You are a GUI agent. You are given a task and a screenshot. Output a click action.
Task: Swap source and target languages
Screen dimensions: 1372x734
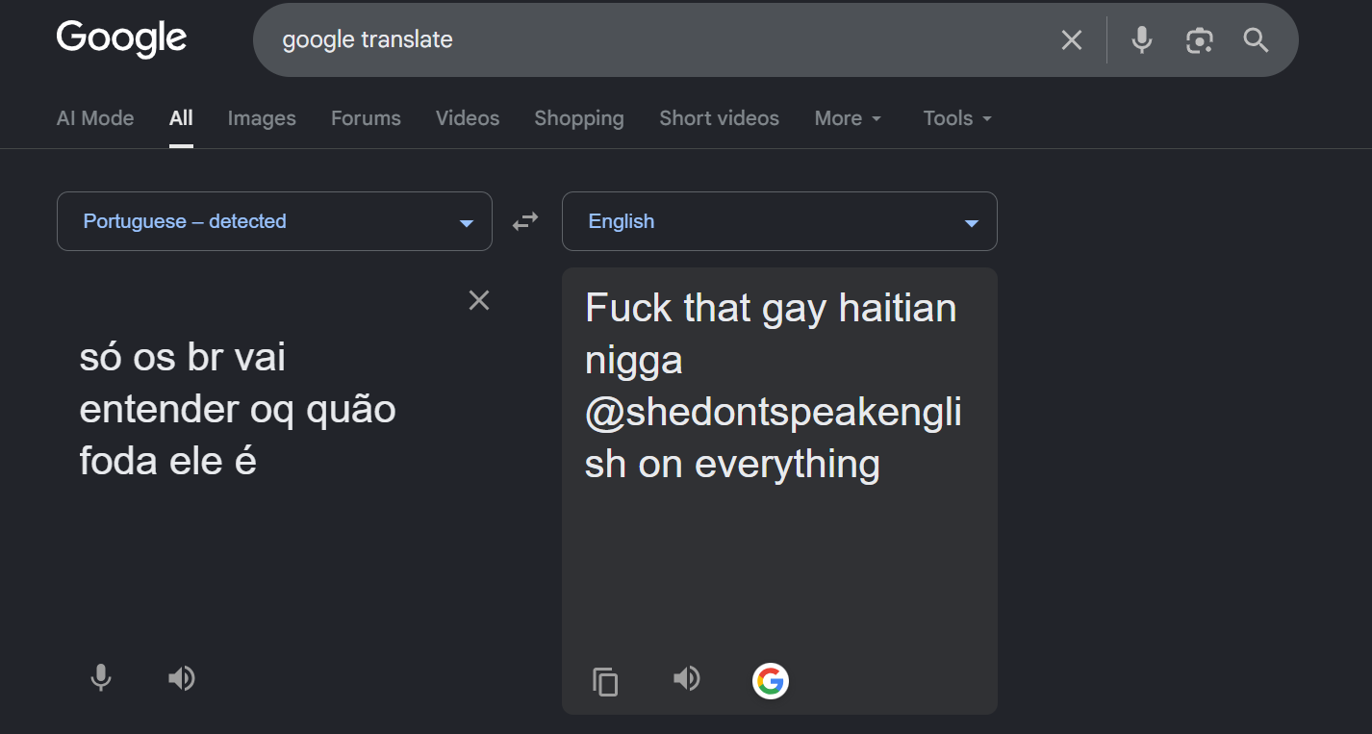[525, 221]
